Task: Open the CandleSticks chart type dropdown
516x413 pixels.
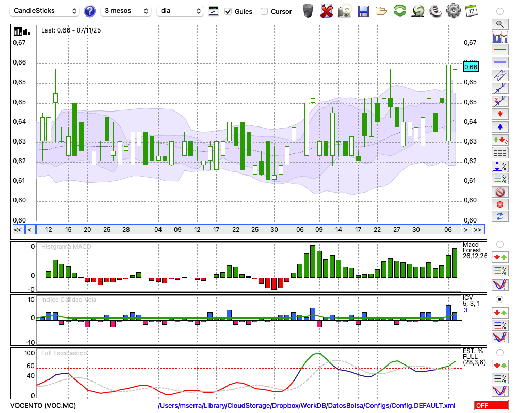Action: coord(45,11)
